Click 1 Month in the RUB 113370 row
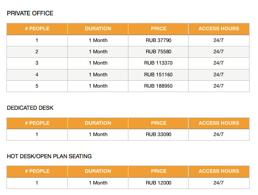 [98, 63]
